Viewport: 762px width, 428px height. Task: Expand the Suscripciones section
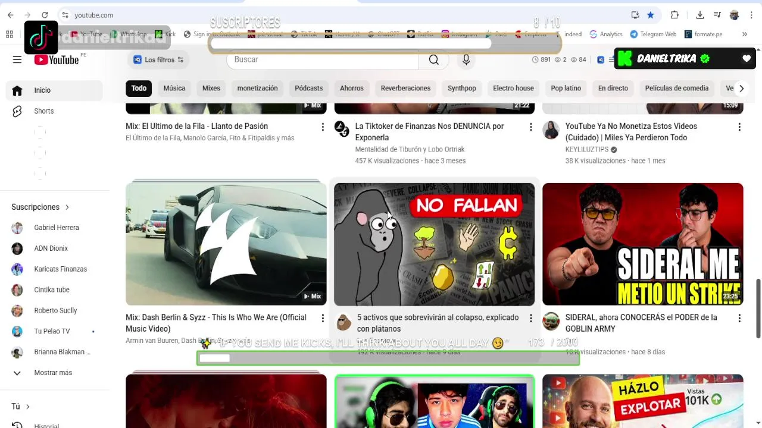click(x=40, y=207)
